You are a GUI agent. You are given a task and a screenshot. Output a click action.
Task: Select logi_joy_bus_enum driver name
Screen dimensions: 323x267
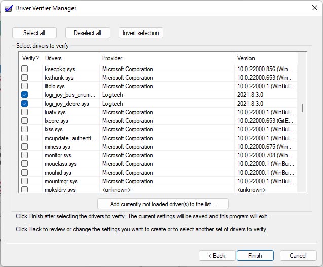(x=70, y=95)
